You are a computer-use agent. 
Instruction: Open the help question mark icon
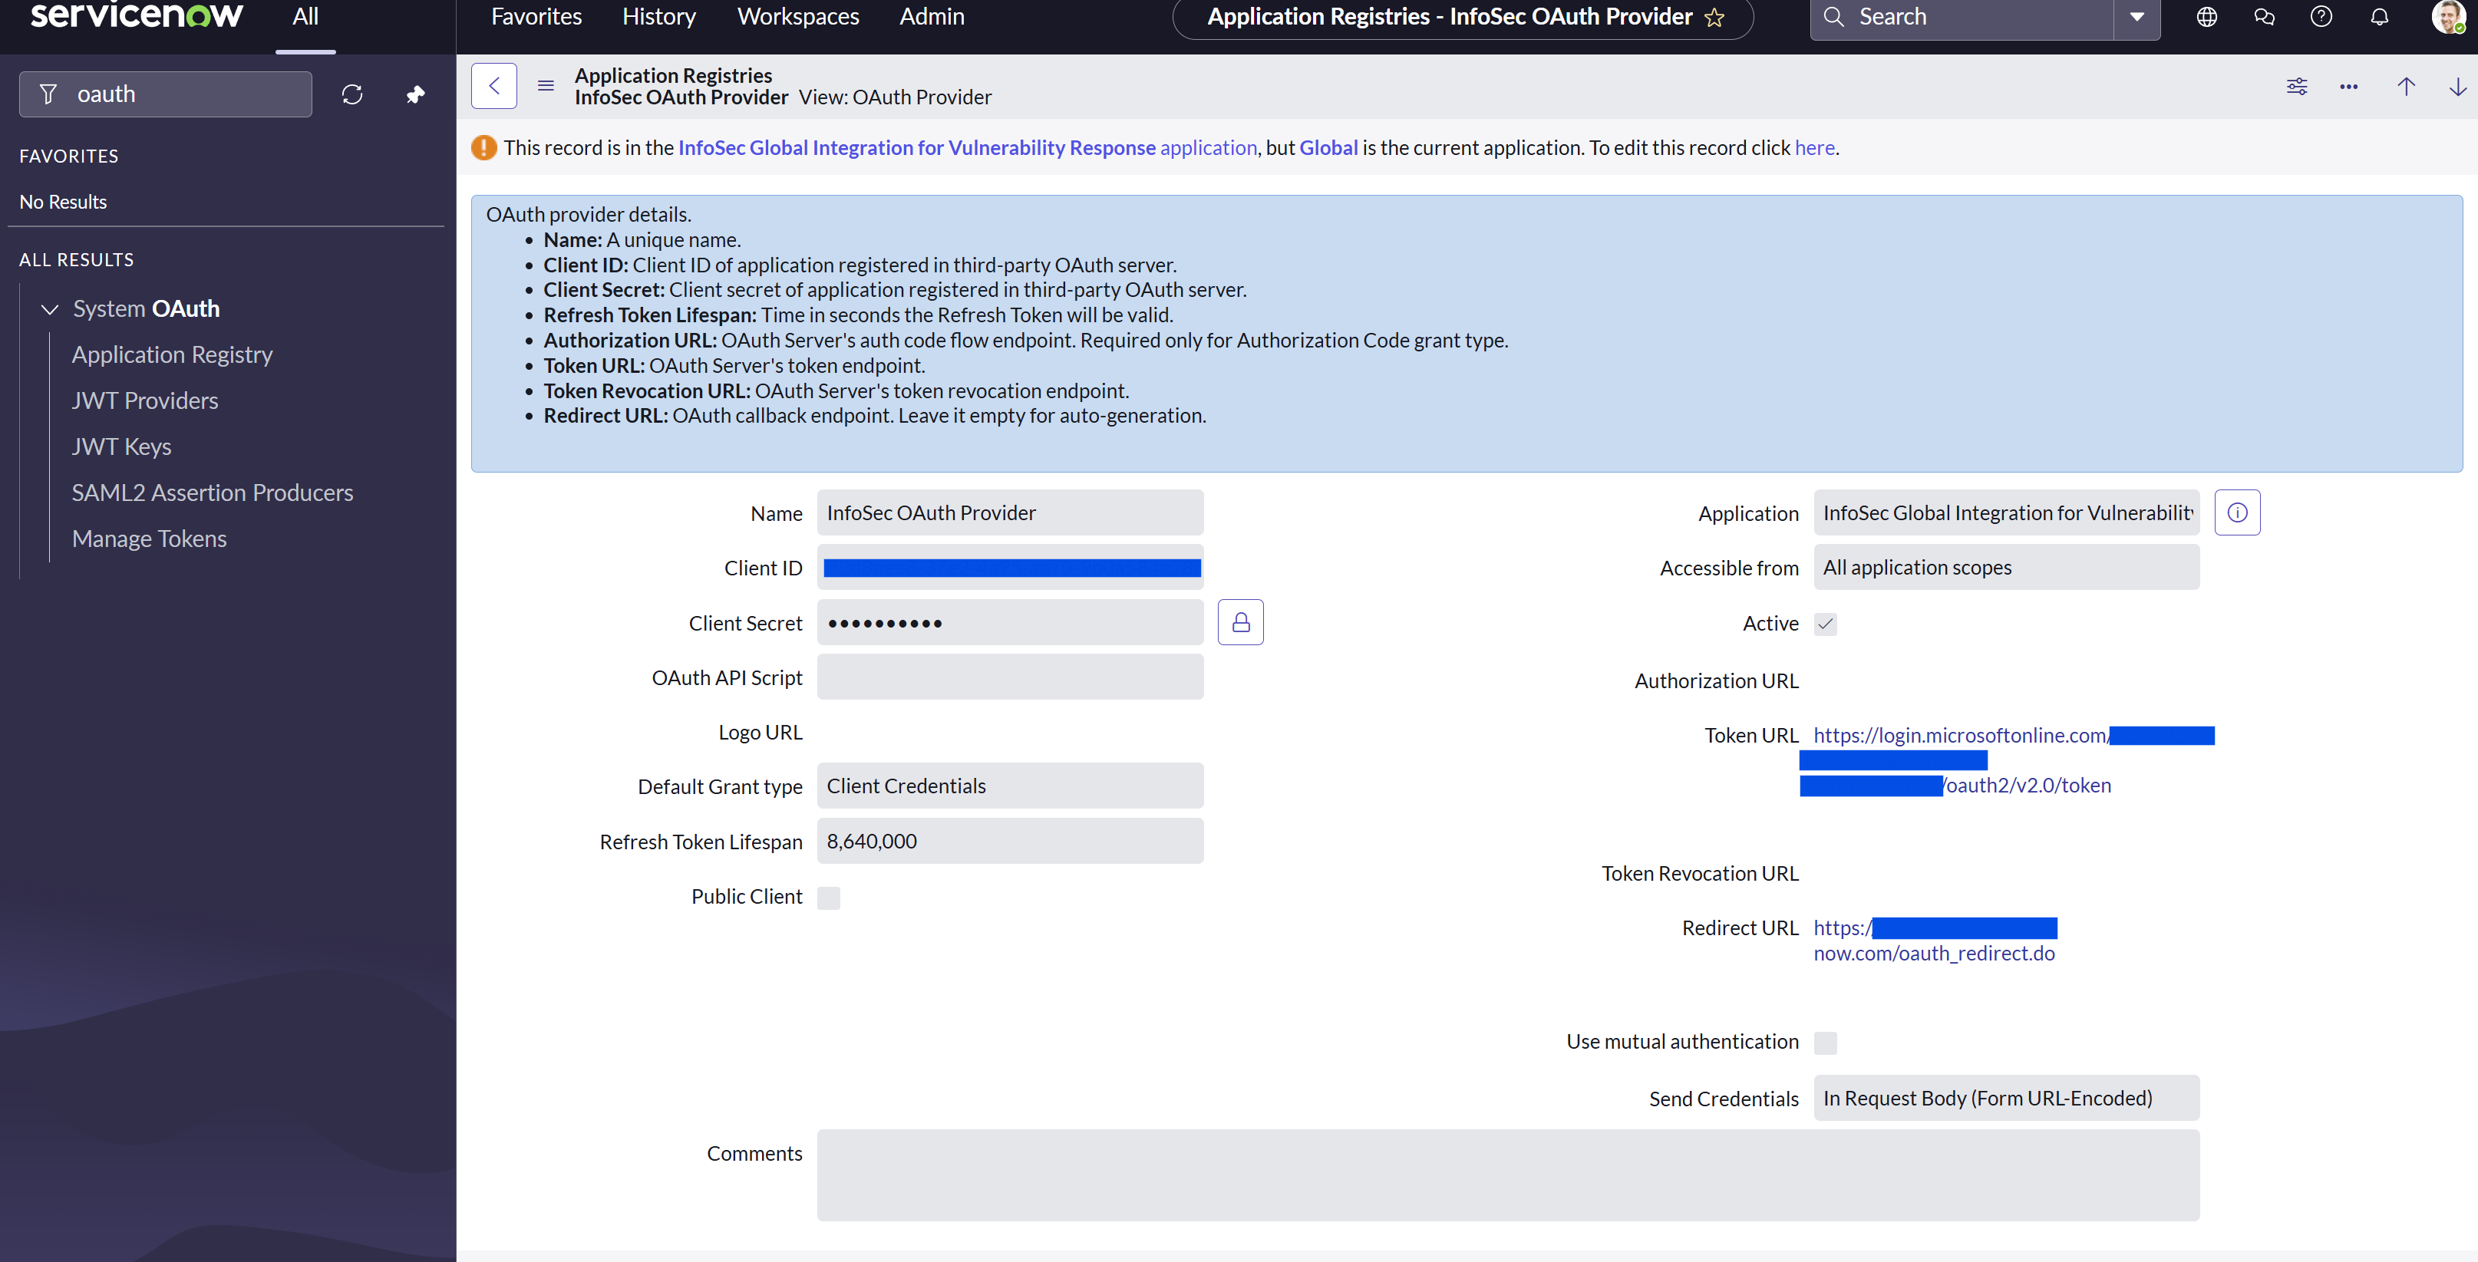point(2321,18)
